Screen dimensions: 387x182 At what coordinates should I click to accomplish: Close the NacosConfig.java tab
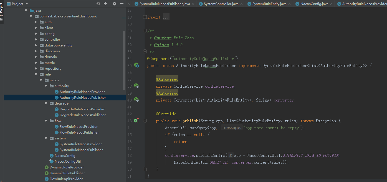click(x=331, y=4)
